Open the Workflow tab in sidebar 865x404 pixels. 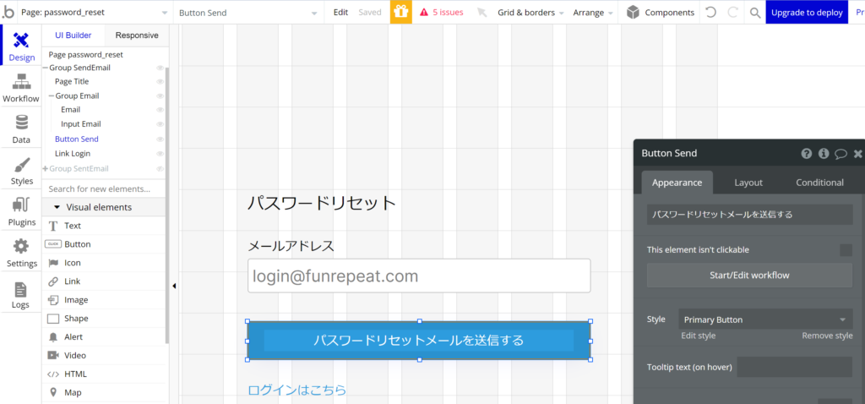point(21,87)
